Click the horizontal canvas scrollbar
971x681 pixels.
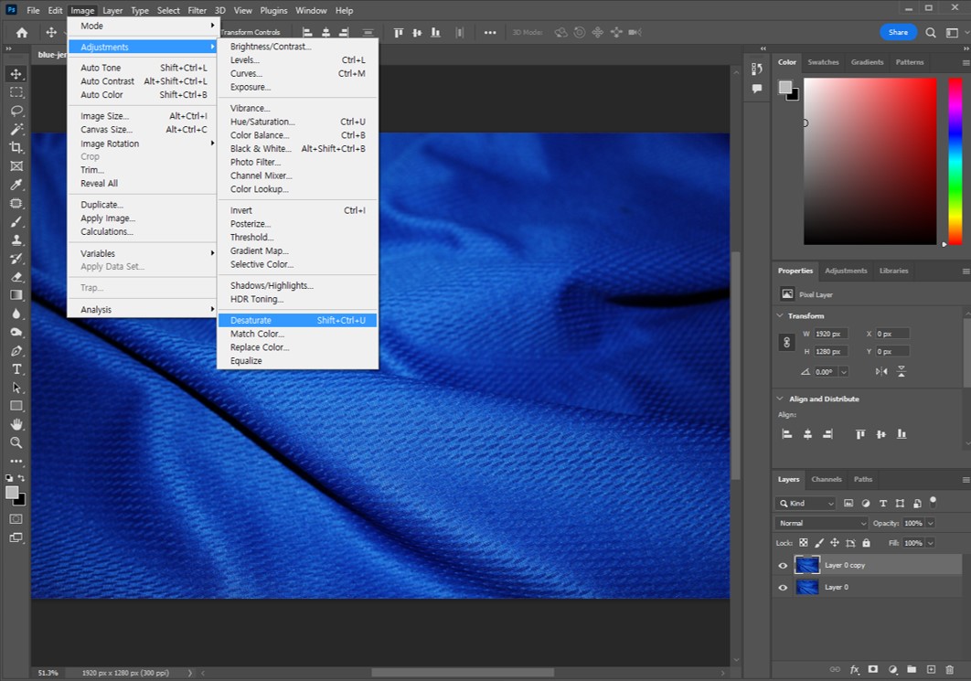point(463,673)
